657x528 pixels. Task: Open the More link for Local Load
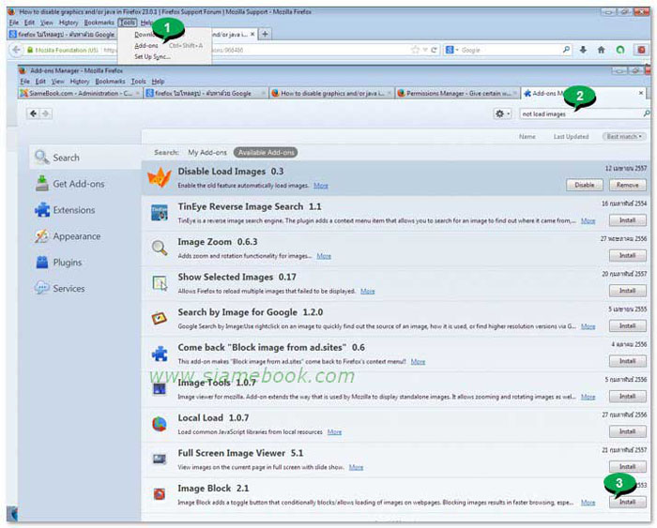[x=334, y=431]
